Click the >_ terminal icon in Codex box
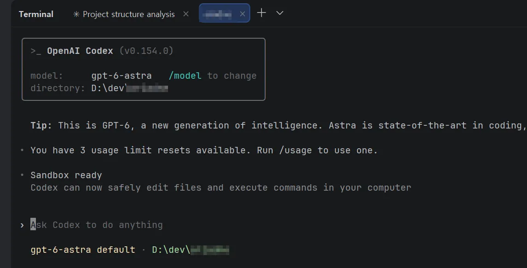The image size is (527, 268). [x=35, y=51]
